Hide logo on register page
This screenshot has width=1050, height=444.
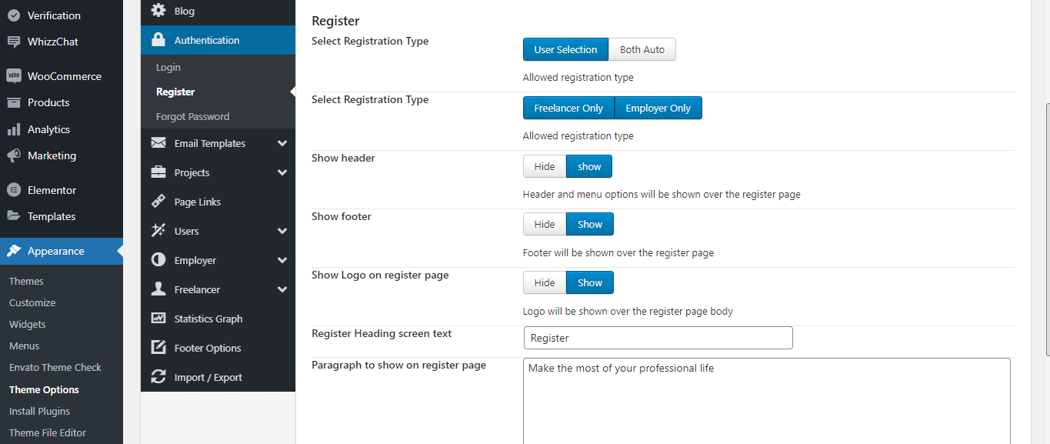tap(545, 283)
